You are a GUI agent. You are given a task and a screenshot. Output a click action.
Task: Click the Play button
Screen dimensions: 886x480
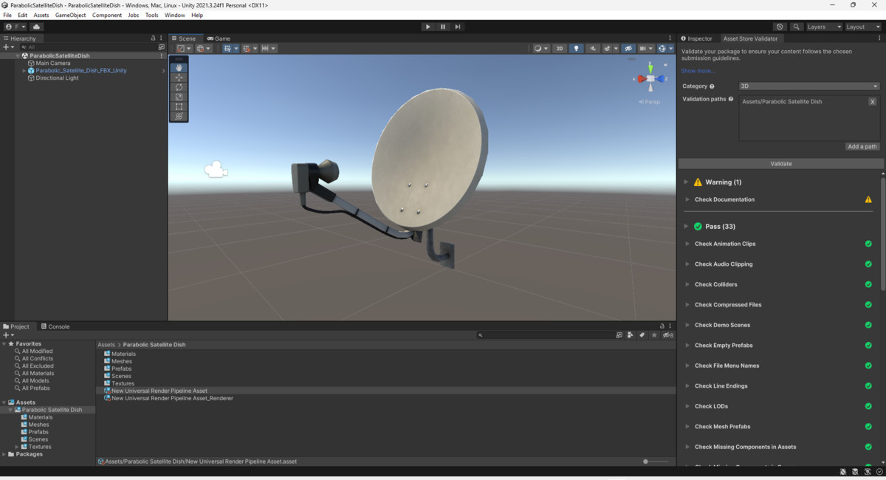click(427, 27)
